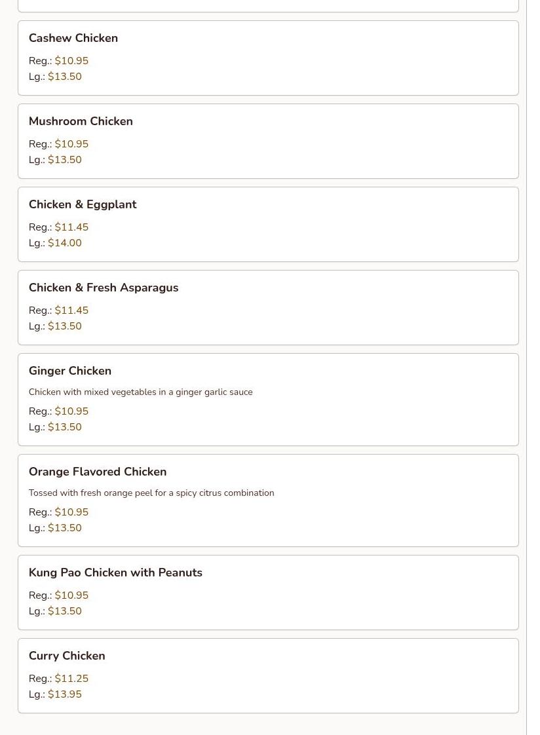Pick Ginger Chicken large price $13.50
This screenshot has width=540, height=735.
65,427
